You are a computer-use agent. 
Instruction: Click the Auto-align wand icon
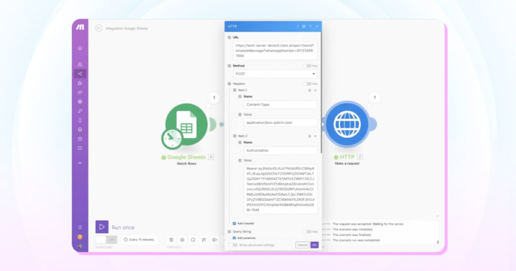pyautogui.click(x=204, y=240)
